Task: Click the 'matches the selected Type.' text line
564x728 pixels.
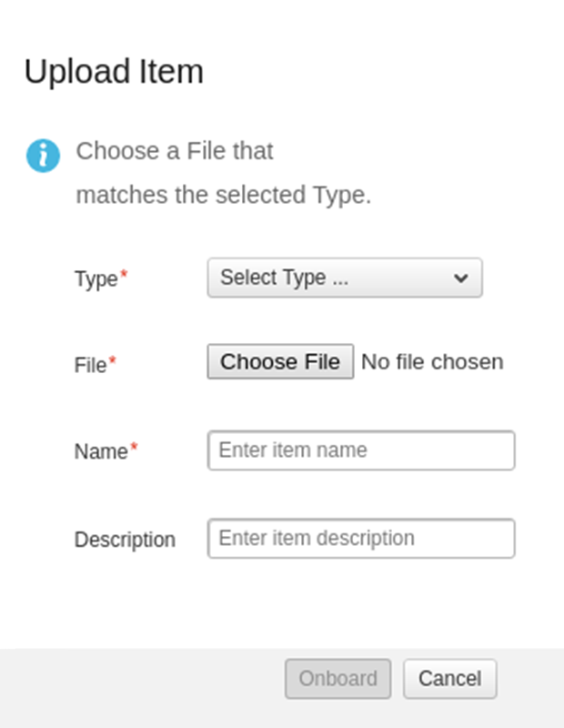Action: pos(224,196)
